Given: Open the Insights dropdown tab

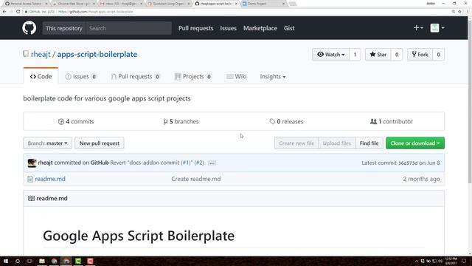Looking at the screenshot, I should coord(273,77).
